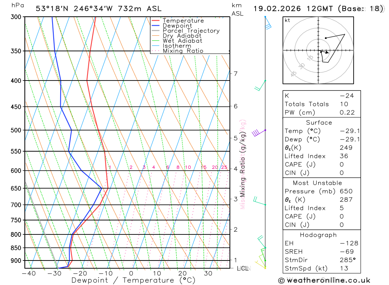The image size is (389, 285).
Task: Click the surface Lifted Index value 36
Action: pos(344,156)
